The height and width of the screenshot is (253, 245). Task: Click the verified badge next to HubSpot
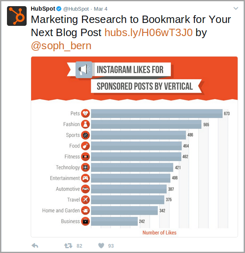point(59,9)
